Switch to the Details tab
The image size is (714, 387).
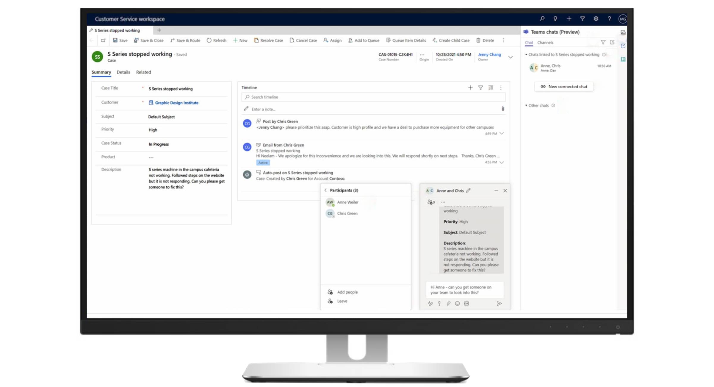coord(123,72)
